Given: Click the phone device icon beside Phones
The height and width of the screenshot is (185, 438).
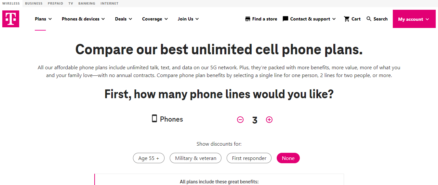Looking at the screenshot, I should click(154, 119).
